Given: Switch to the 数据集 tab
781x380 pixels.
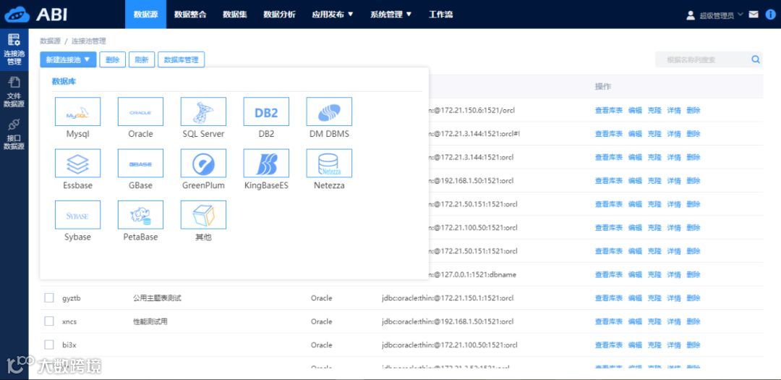Looking at the screenshot, I should tap(234, 14).
